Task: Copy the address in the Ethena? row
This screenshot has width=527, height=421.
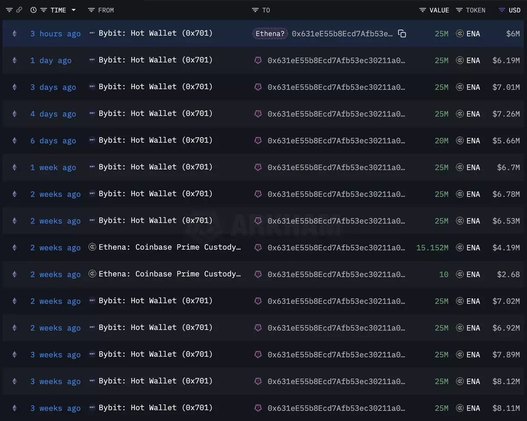Action: [x=402, y=34]
